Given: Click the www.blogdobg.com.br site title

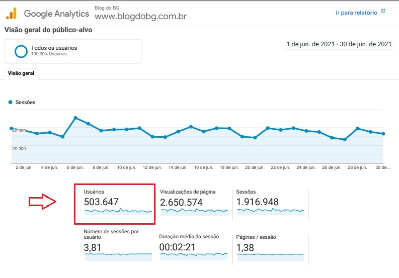Looking at the screenshot, I should 140,16.
